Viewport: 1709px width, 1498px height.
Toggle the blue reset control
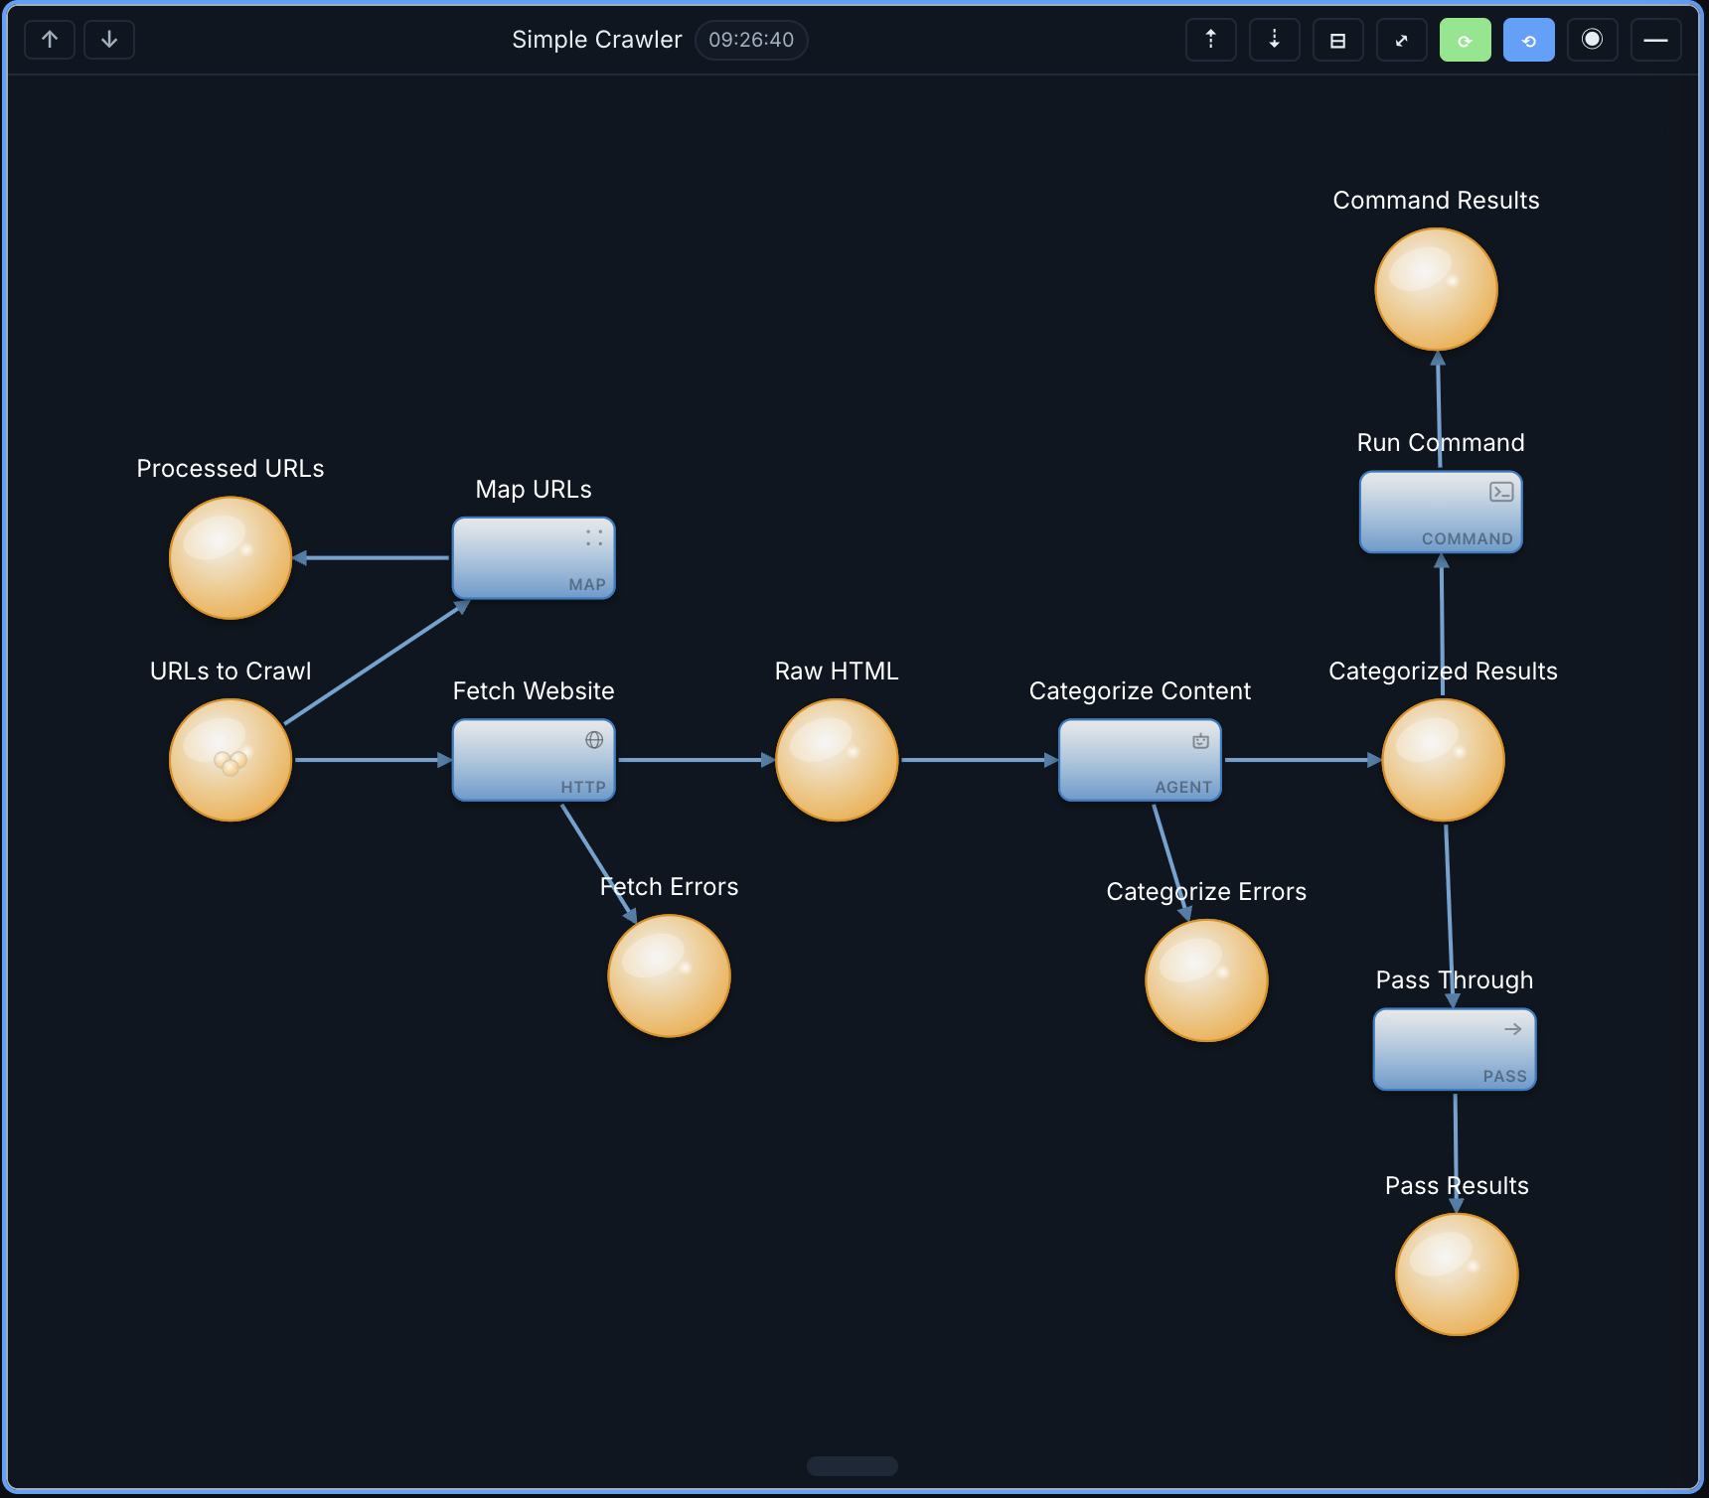1528,40
